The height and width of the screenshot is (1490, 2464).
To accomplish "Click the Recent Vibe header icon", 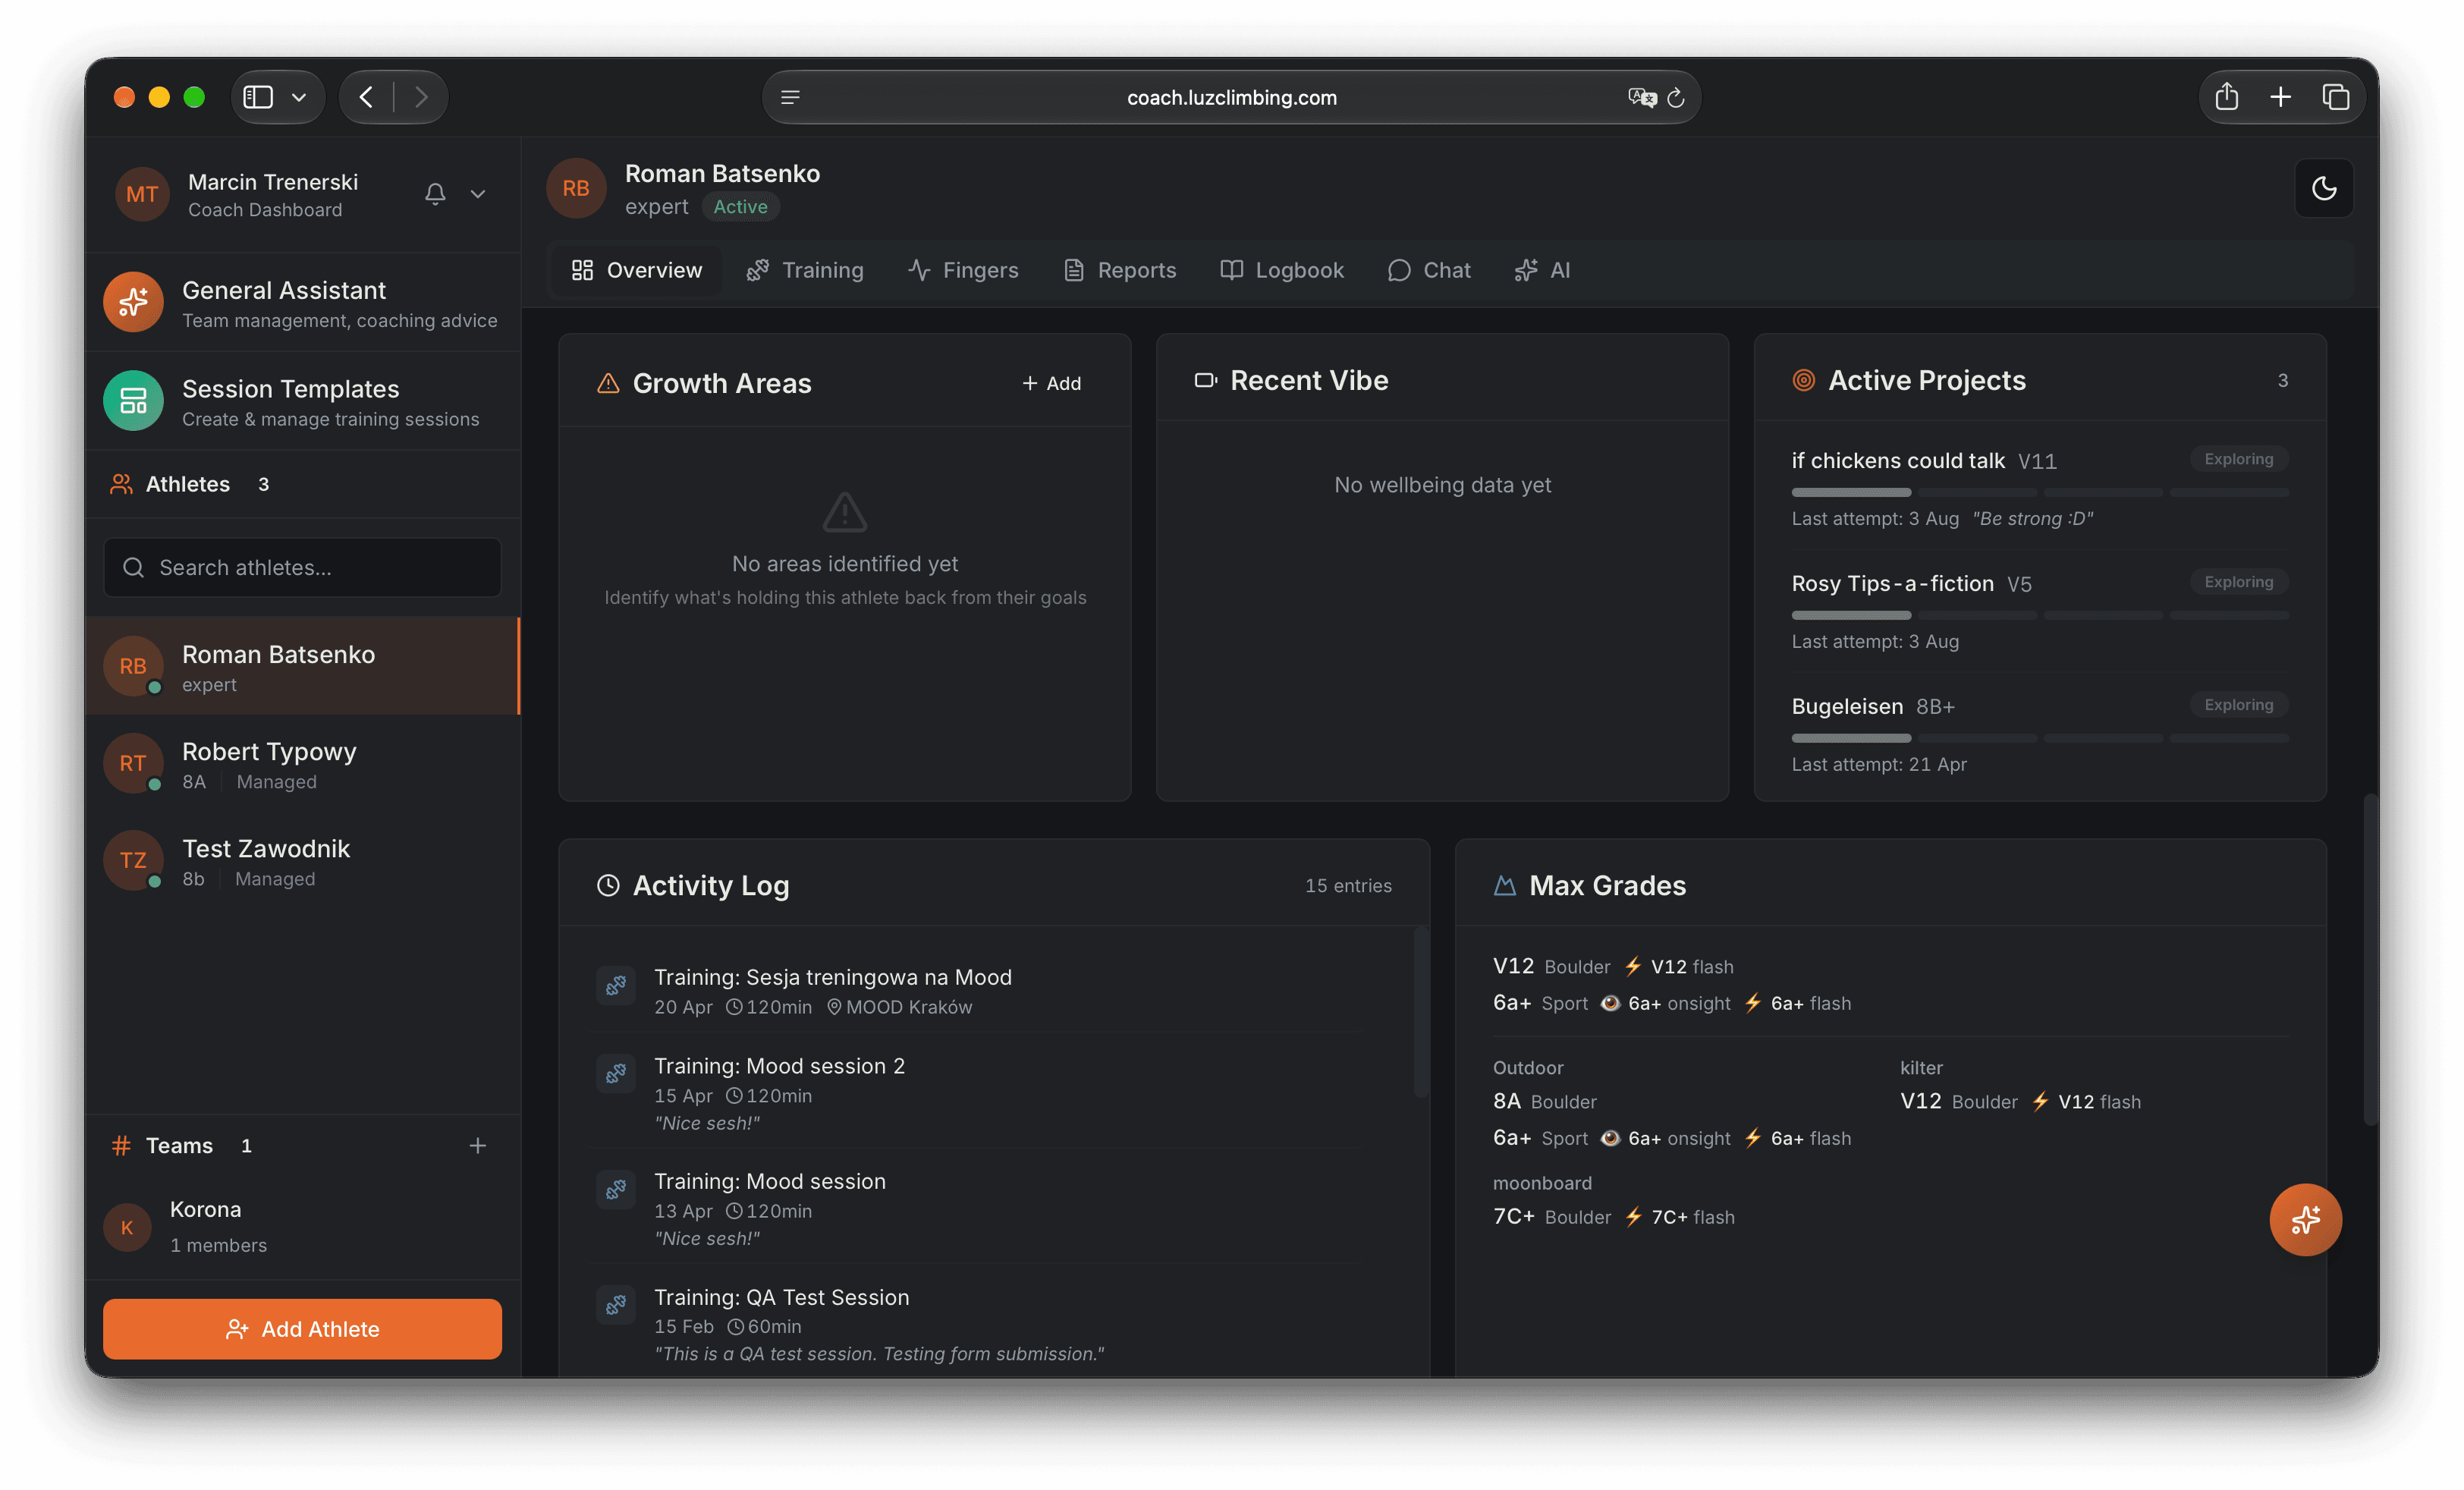I will [1206, 380].
